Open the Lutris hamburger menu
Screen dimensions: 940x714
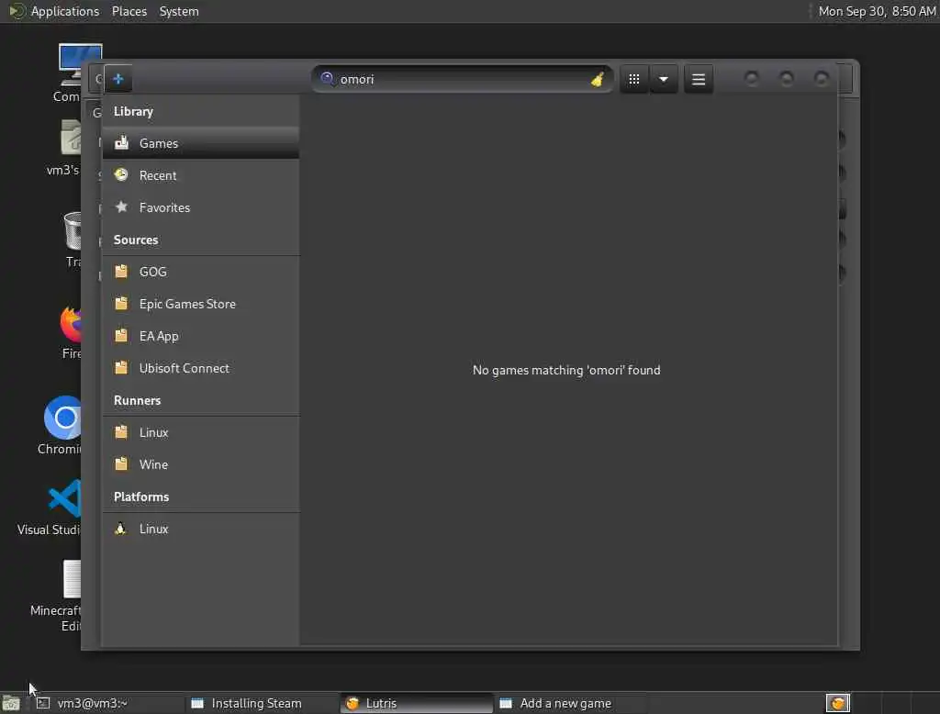(699, 79)
